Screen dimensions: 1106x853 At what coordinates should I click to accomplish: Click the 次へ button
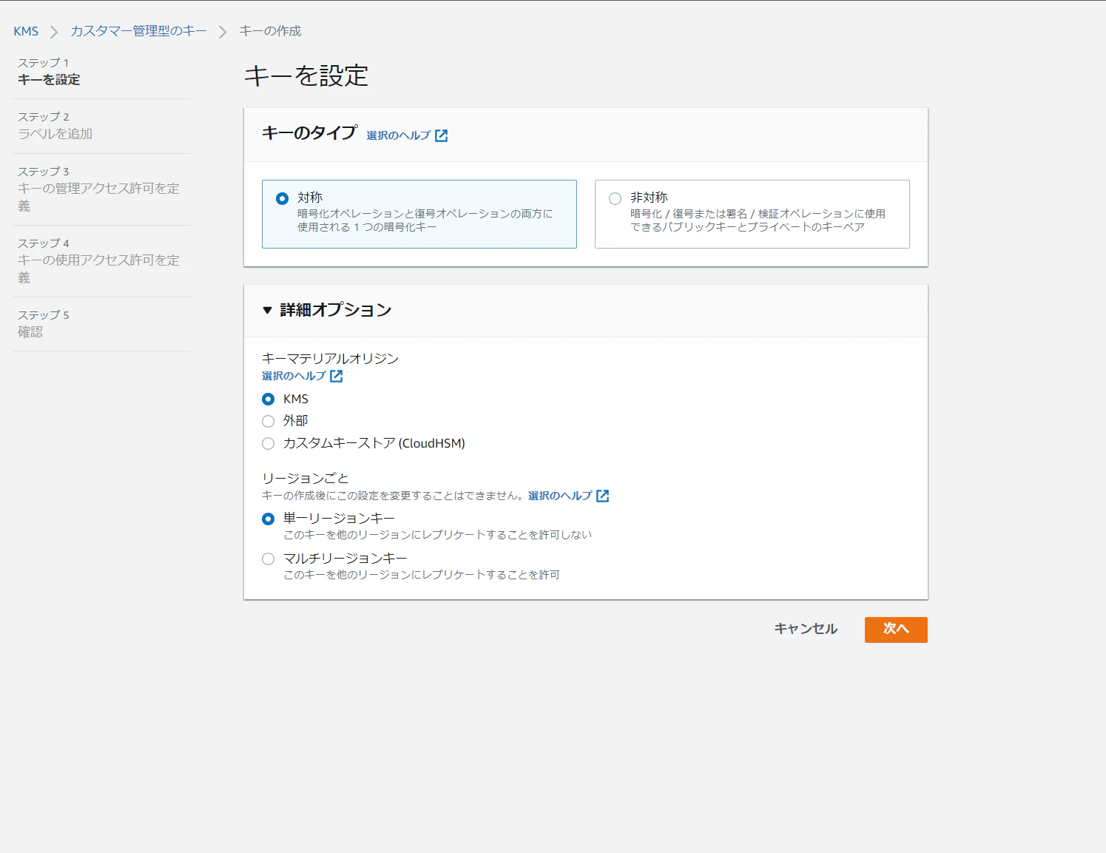pyautogui.click(x=896, y=630)
